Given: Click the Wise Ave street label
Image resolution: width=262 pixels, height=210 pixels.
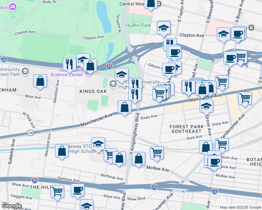Looking at the screenshot, I should click(x=33, y=97).
